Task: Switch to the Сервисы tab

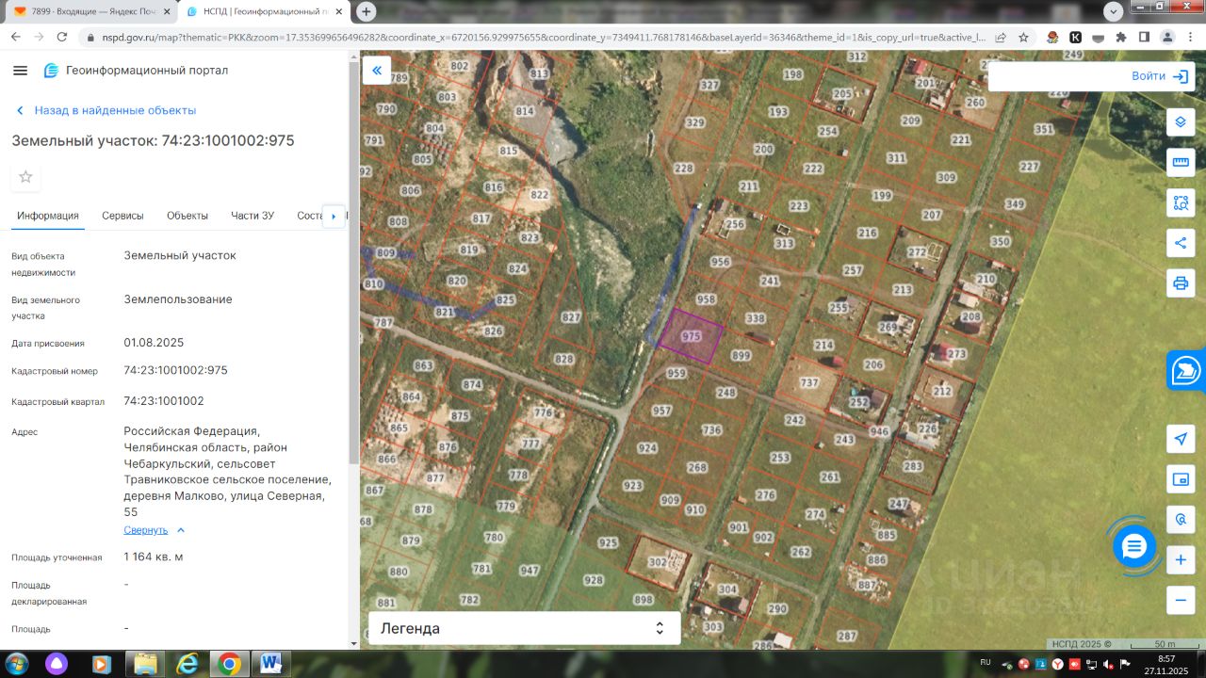Action: click(x=122, y=216)
